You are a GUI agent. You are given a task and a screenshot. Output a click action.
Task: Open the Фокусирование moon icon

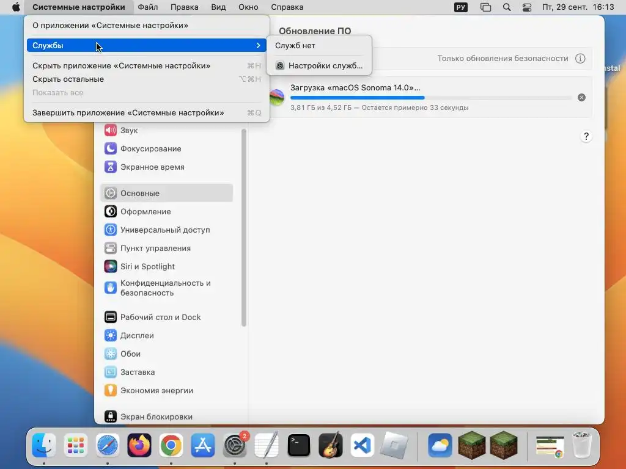pos(111,149)
